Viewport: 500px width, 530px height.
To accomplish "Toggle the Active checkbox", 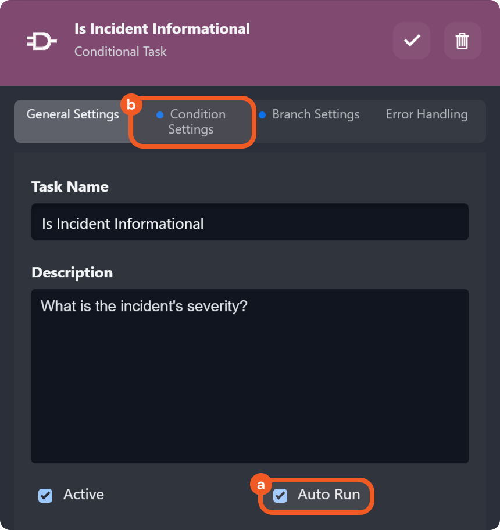I will [45, 496].
